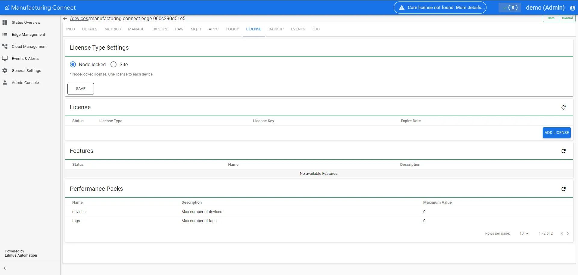Open the MANAGE tab
578x275 pixels.
pyautogui.click(x=136, y=29)
